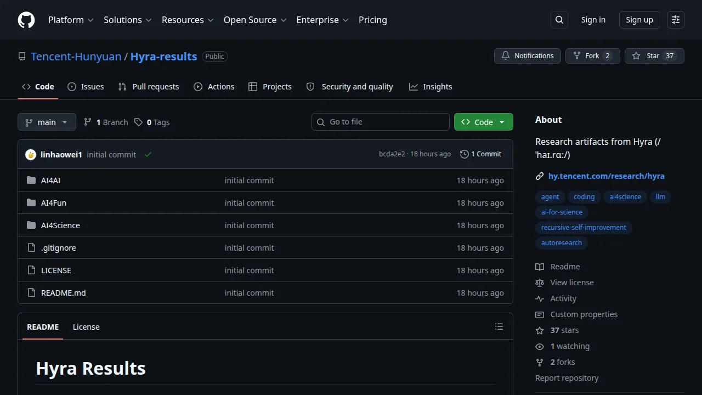
Task: Open commit hash bcda2e2
Action: coord(392,154)
